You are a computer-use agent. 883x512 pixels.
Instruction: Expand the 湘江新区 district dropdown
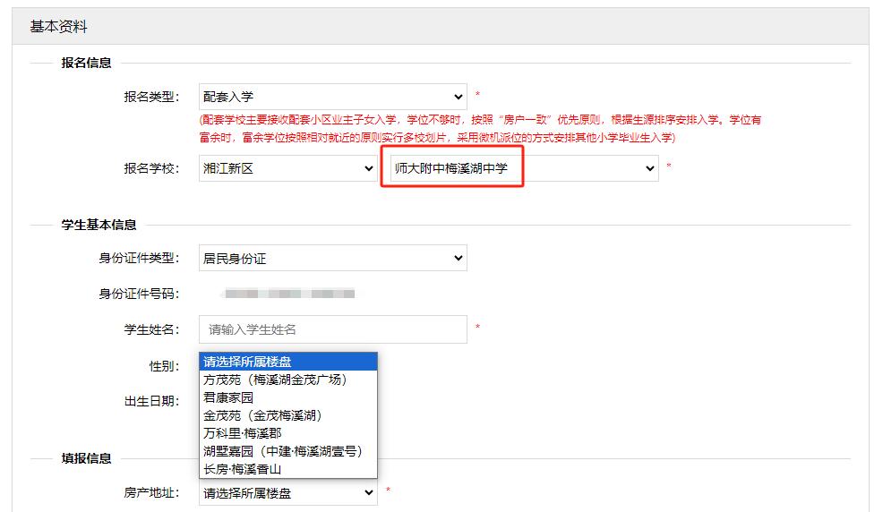point(287,168)
